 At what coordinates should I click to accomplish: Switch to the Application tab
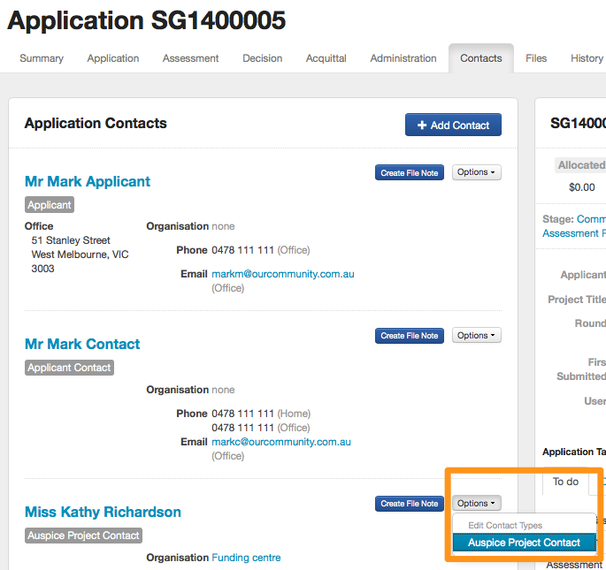click(x=112, y=58)
